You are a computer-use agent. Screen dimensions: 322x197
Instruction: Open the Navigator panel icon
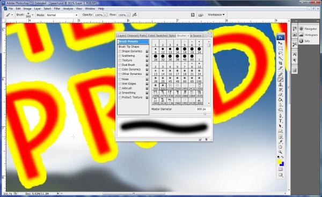(x=309, y=29)
